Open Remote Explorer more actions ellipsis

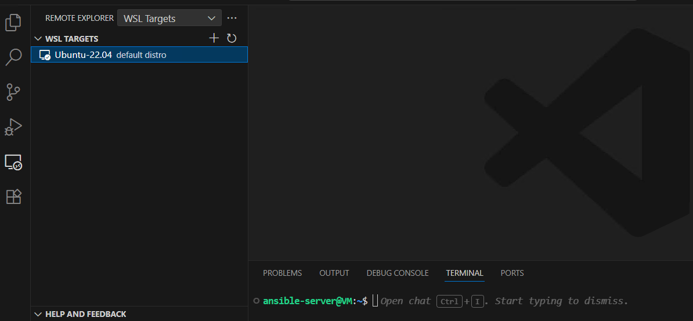pos(232,18)
